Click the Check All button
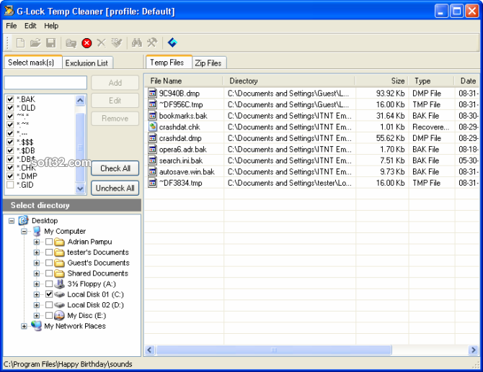The width and height of the screenshot is (483, 372). coord(115,168)
